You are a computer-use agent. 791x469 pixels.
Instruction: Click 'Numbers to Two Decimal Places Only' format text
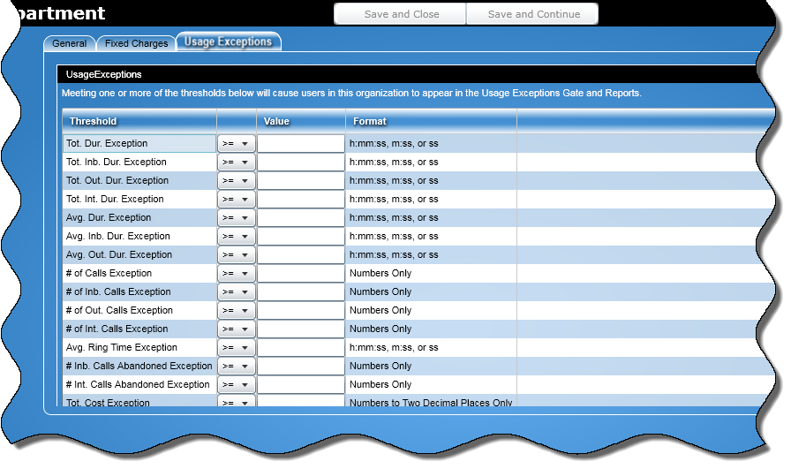point(430,403)
